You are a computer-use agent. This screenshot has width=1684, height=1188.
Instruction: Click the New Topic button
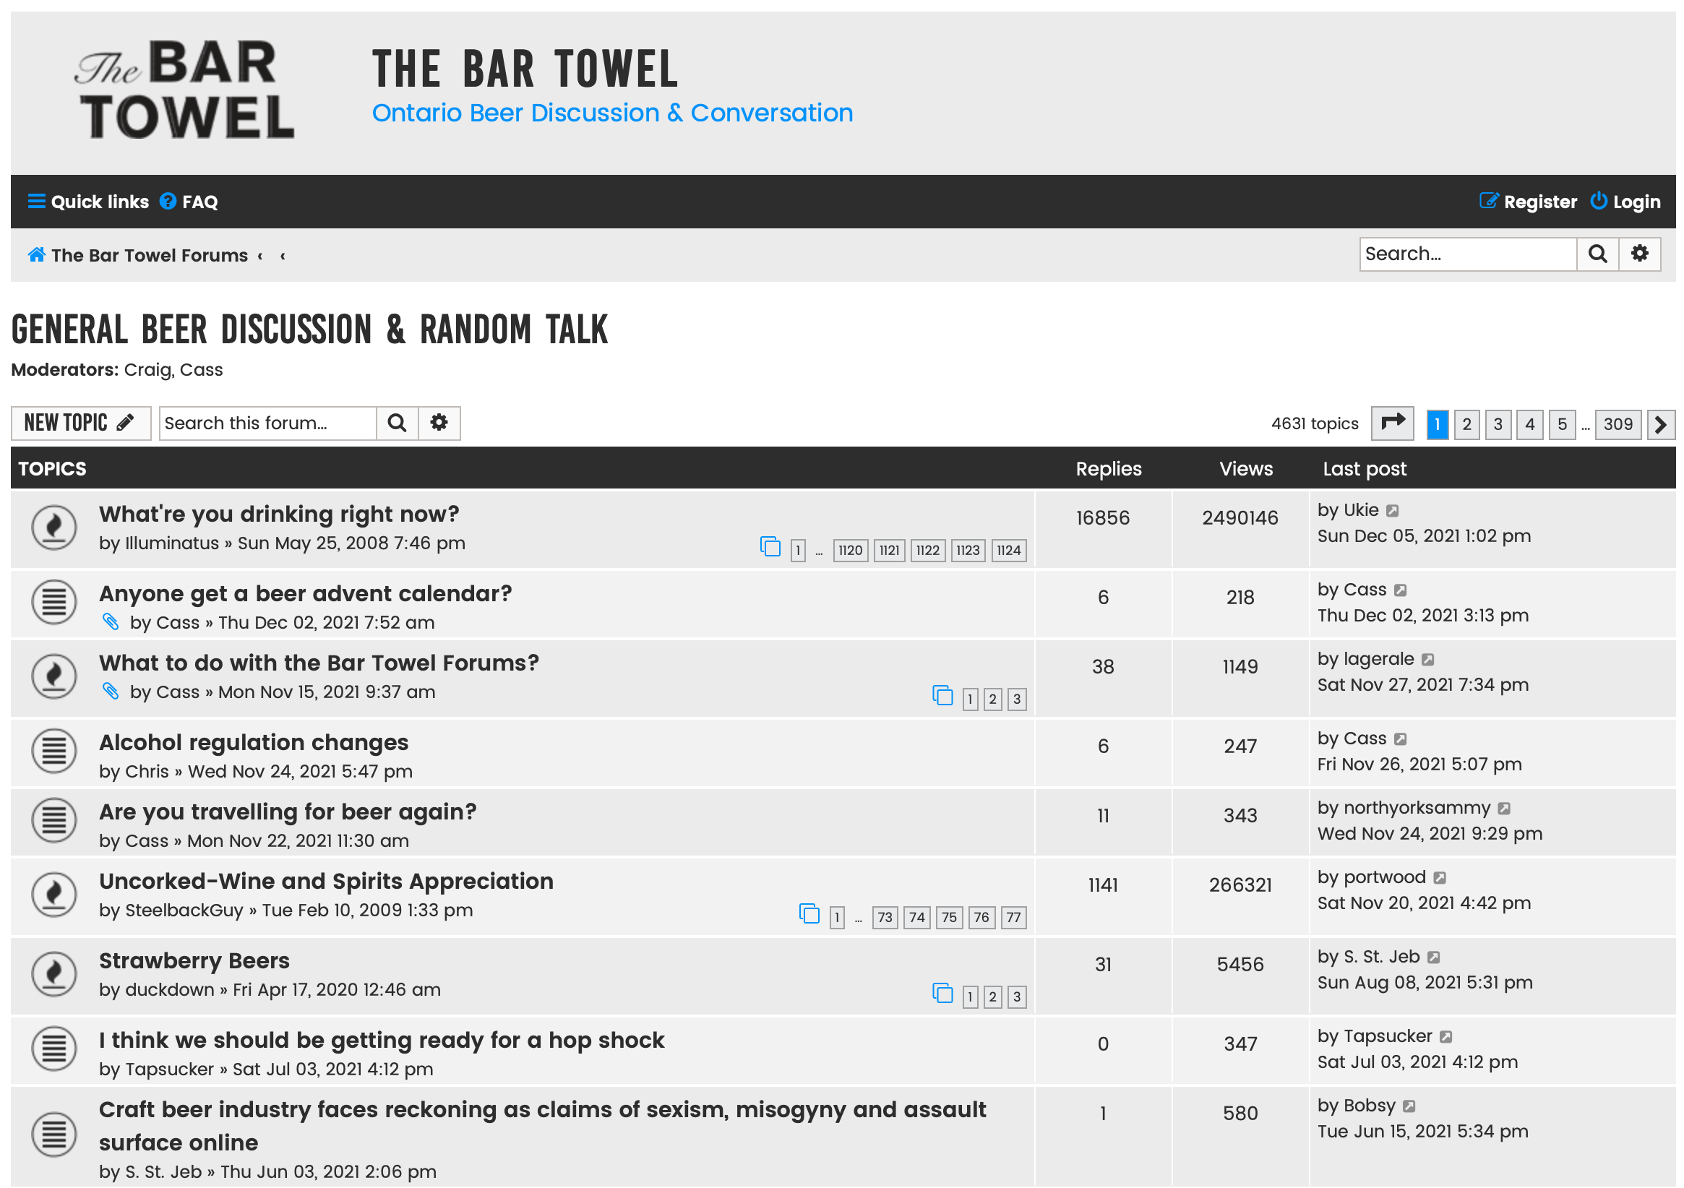[81, 423]
